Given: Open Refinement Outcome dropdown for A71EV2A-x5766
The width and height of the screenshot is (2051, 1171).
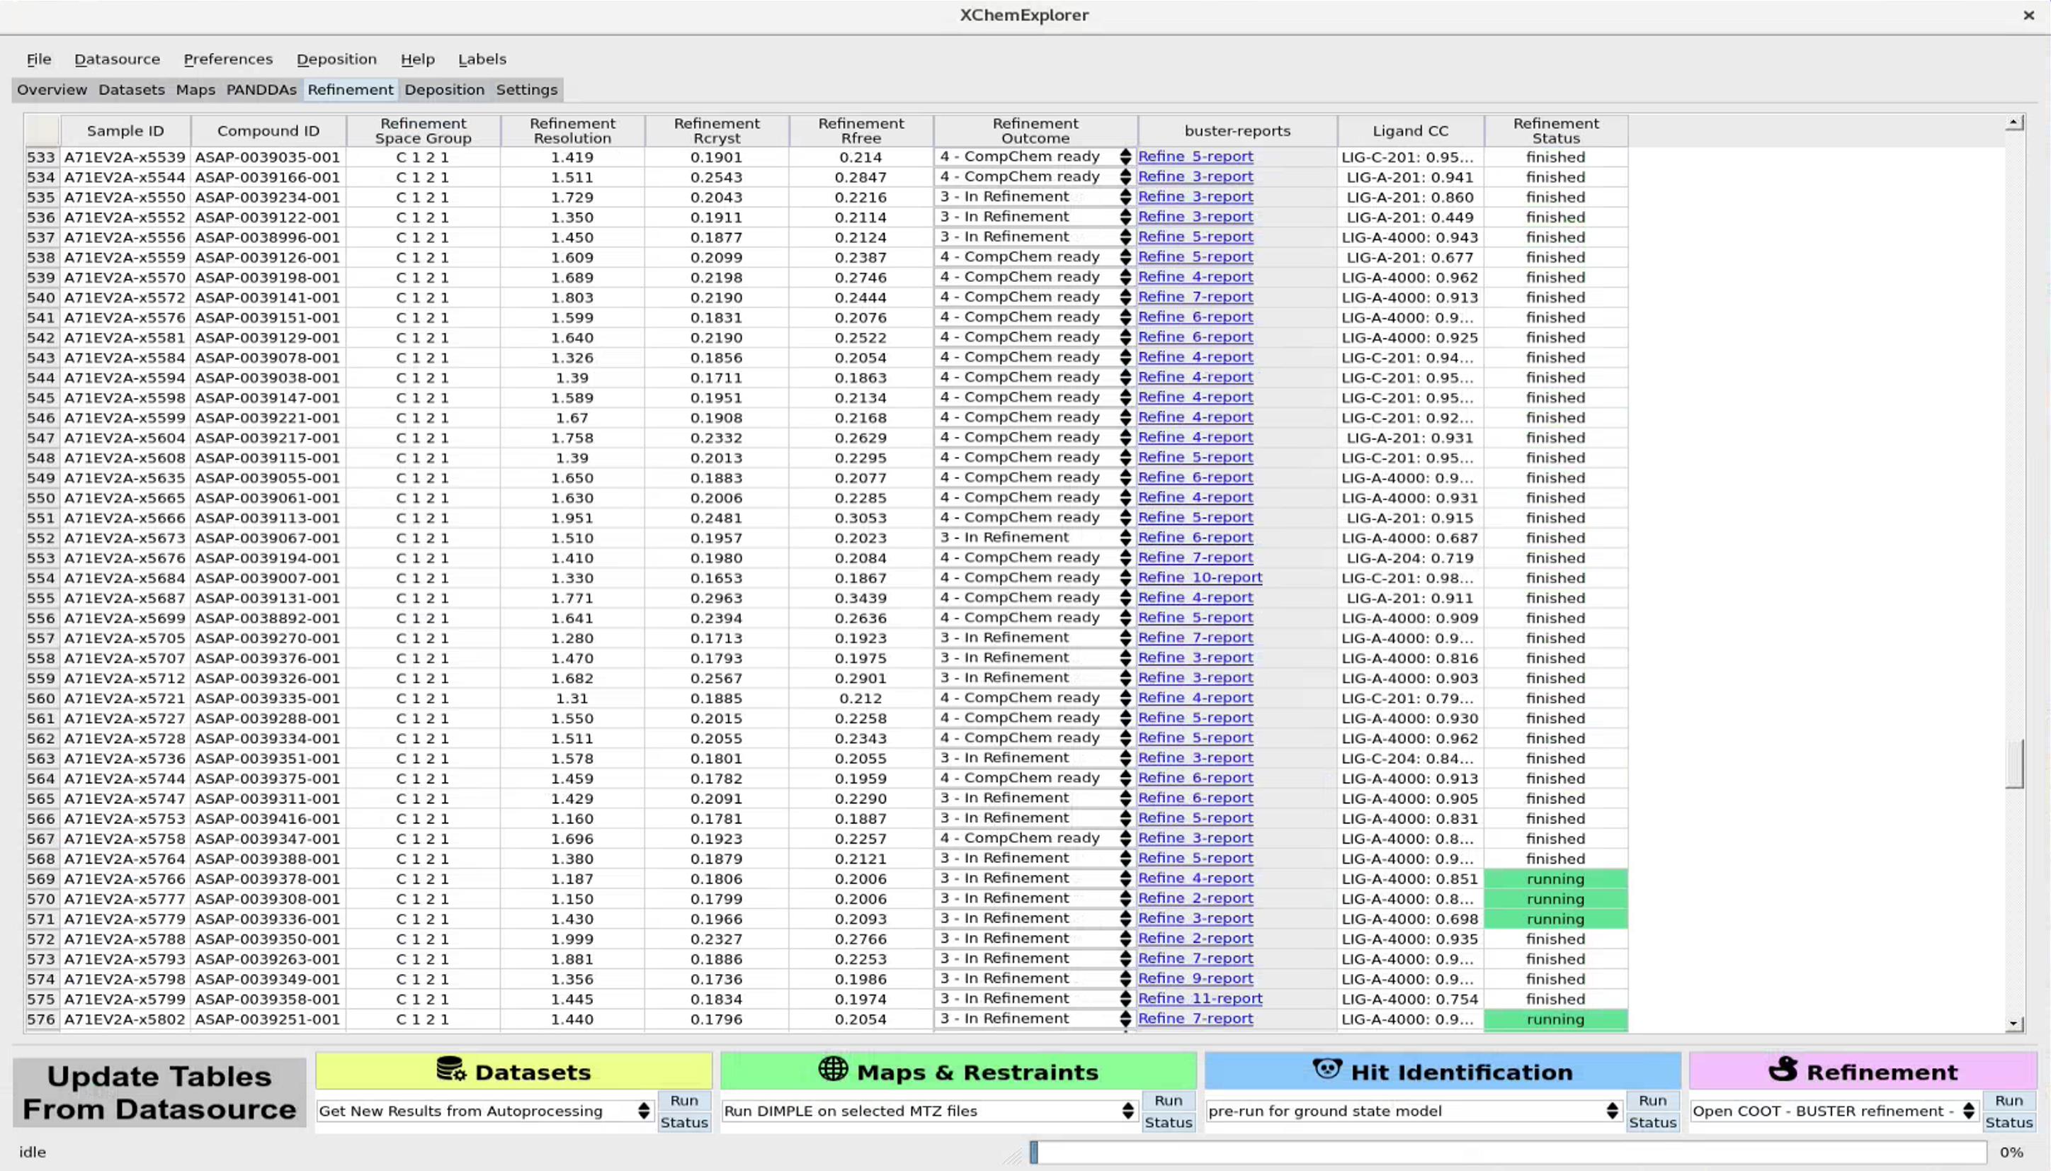Looking at the screenshot, I should 1035,878.
